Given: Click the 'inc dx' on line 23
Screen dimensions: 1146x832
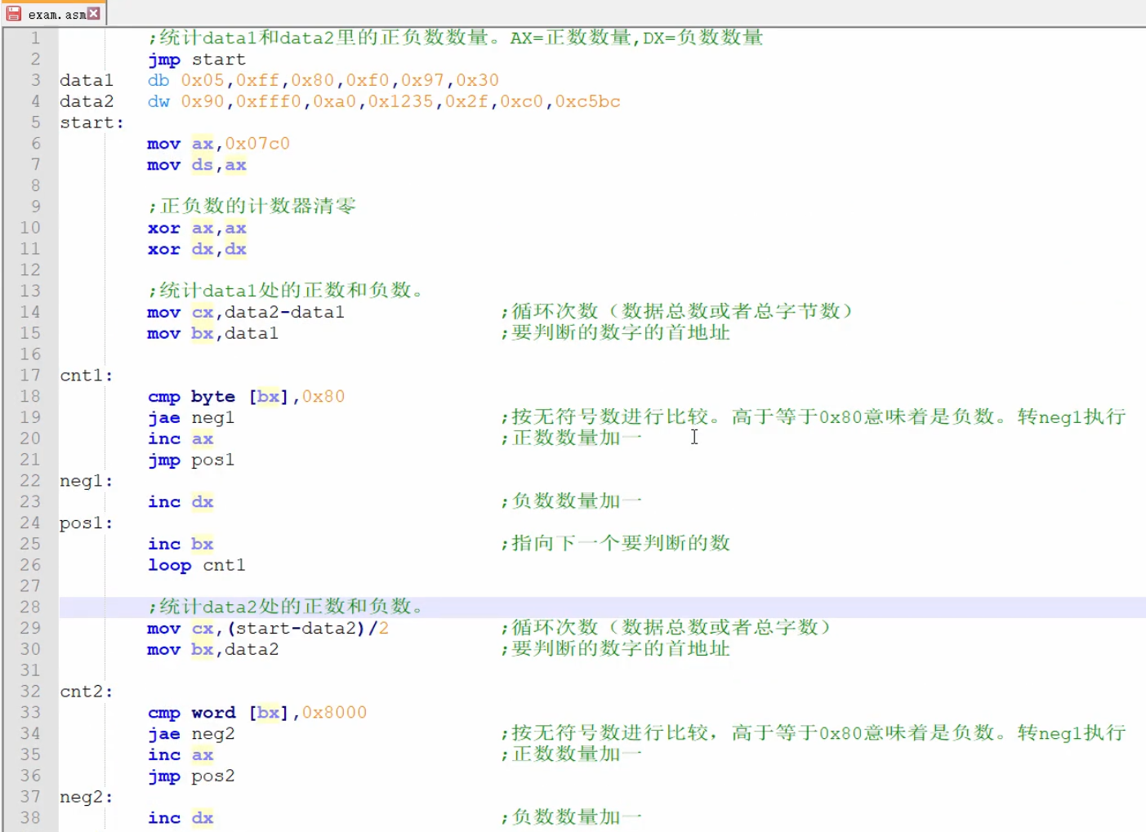Looking at the screenshot, I should coord(181,502).
